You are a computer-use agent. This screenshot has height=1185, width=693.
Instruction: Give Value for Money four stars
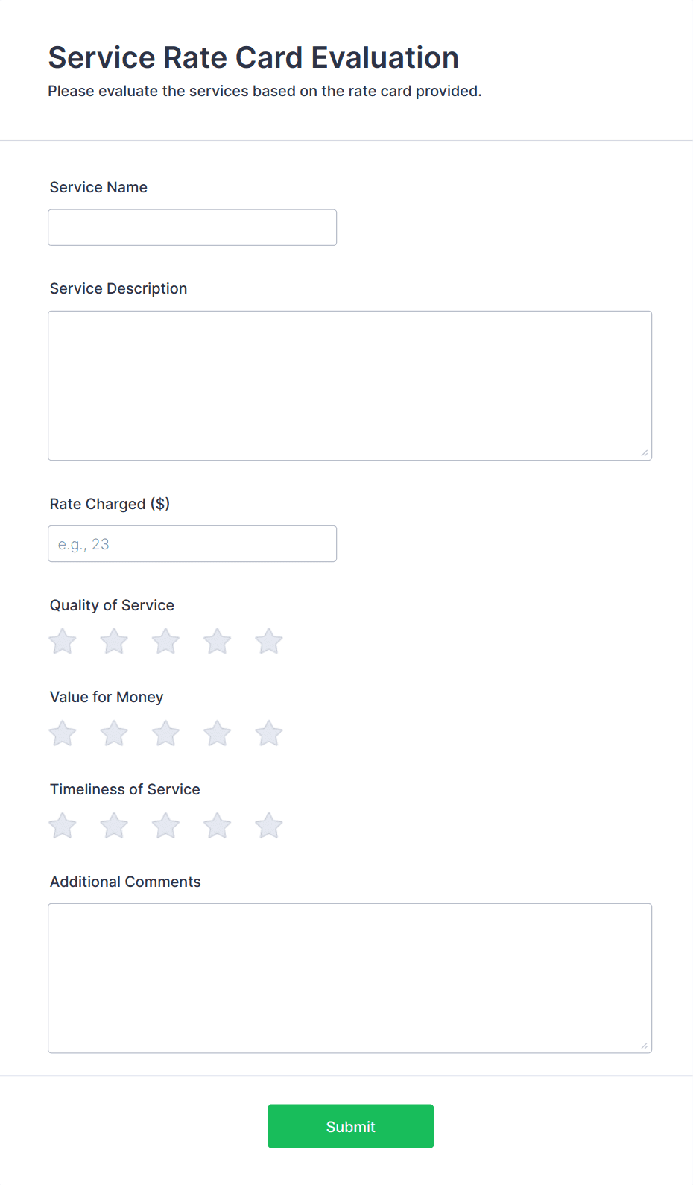(218, 734)
